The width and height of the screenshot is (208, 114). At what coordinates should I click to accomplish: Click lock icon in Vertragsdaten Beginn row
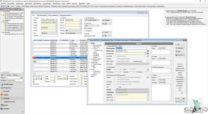pyautogui.click(x=148, y=69)
